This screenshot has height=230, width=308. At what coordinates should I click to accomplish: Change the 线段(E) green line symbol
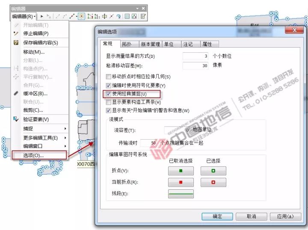click(181, 194)
